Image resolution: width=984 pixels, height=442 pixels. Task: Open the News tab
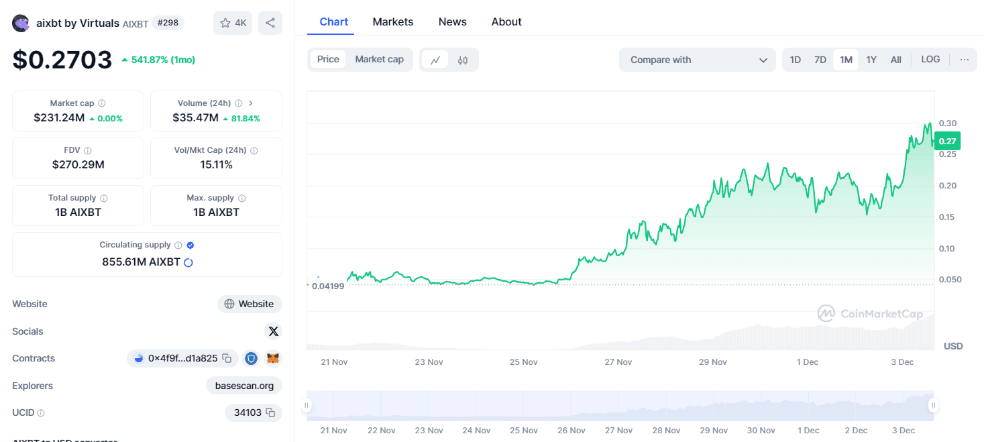pyautogui.click(x=452, y=21)
